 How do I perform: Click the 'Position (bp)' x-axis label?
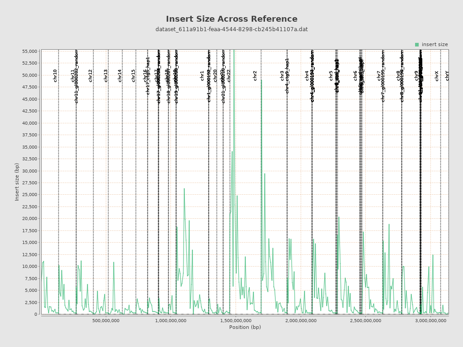(245, 328)
